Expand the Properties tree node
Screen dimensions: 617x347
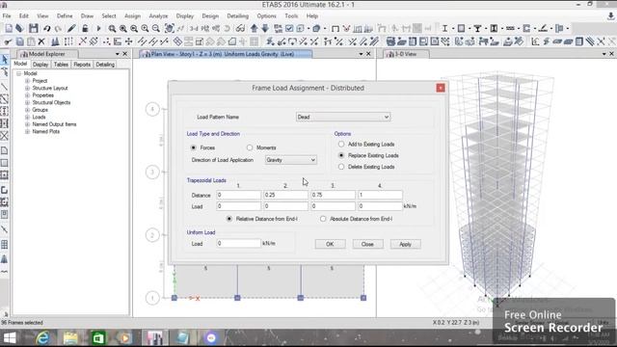(x=27, y=95)
